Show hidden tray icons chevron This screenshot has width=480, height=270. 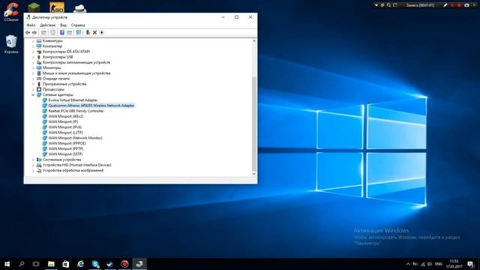pyautogui.click(x=408, y=264)
